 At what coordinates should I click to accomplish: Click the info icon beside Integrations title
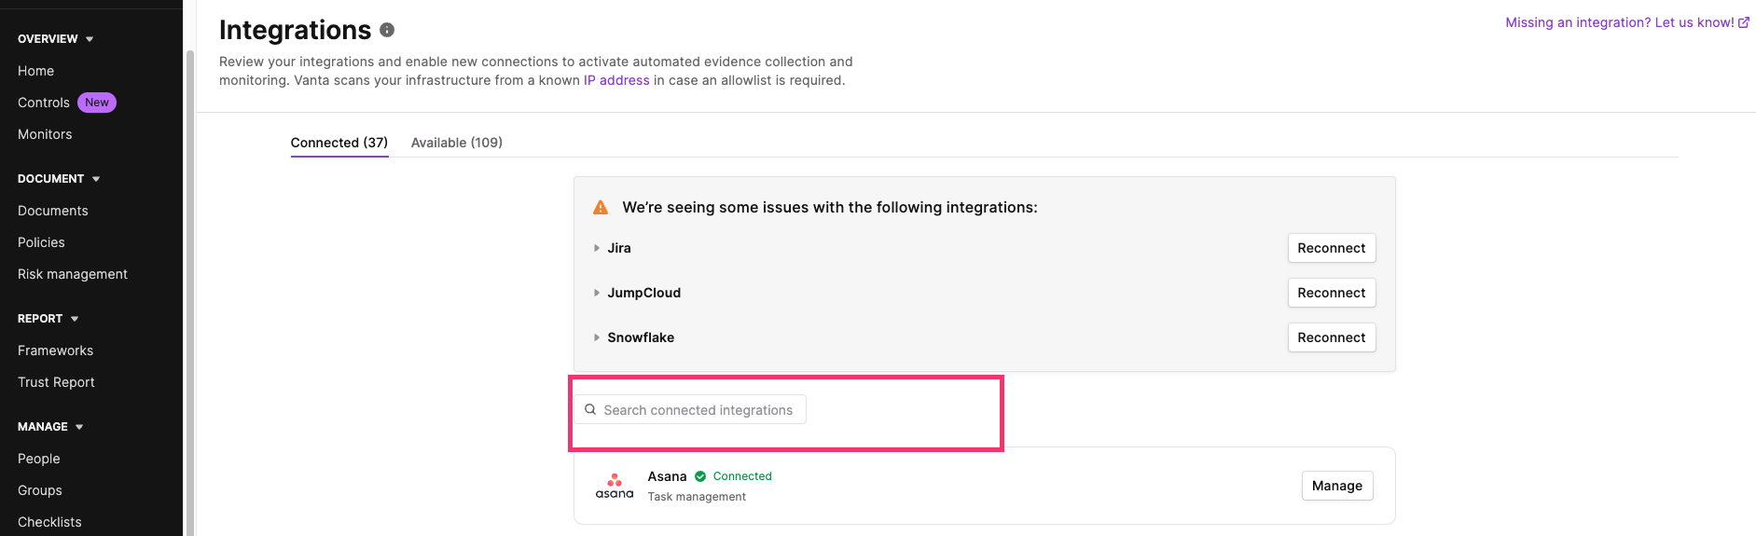(x=387, y=30)
